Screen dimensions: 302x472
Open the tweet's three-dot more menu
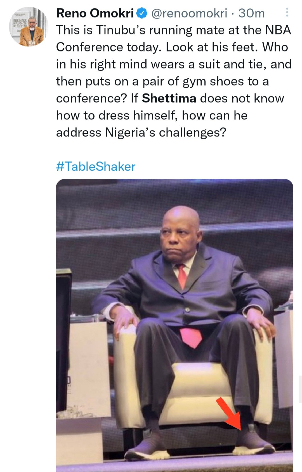pyautogui.click(x=287, y=12)
